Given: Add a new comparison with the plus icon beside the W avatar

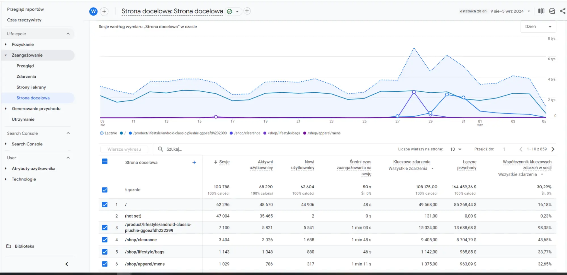Looking at the screenshot, I should 104,11.
